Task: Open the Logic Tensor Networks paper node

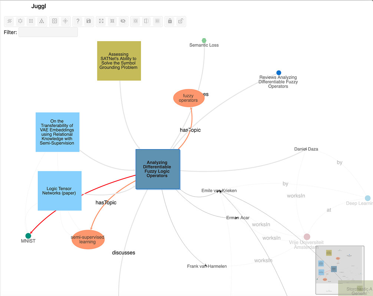Action: pyautogui.click(x=59, y=190)
